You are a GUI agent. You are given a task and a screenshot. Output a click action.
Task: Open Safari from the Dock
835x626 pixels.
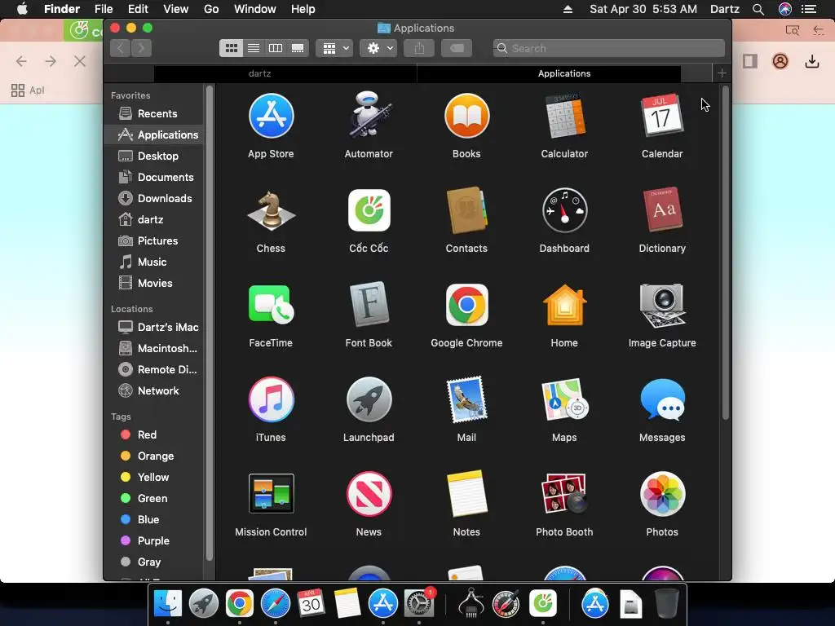point(276,604)
